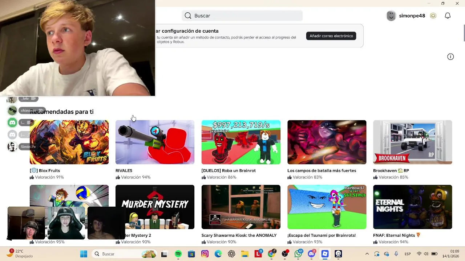Select the Murder Mystery 2 thumbnail
The width and height of the screenshot is (465, 261).
pyautogui.click(x=155, y=207)
